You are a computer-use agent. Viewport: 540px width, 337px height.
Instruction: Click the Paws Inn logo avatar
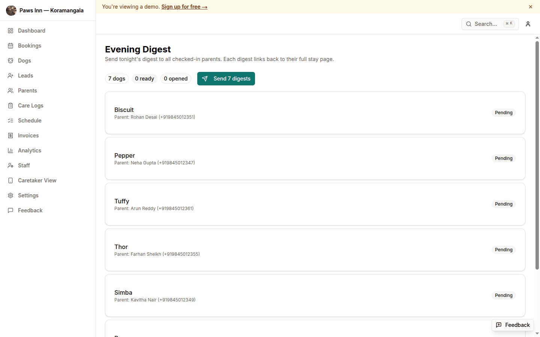point(11,10)
